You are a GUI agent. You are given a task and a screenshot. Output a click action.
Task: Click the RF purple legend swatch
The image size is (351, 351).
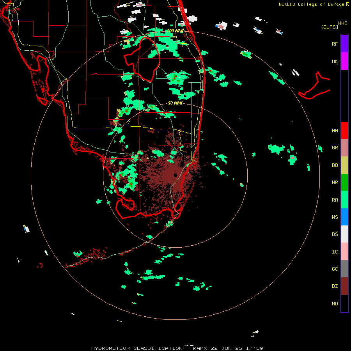point(344,44)
